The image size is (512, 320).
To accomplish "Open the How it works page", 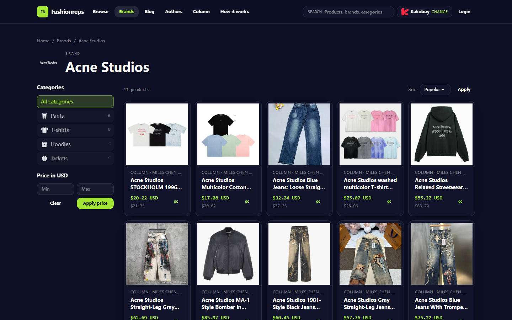I will tap(235, 12).
